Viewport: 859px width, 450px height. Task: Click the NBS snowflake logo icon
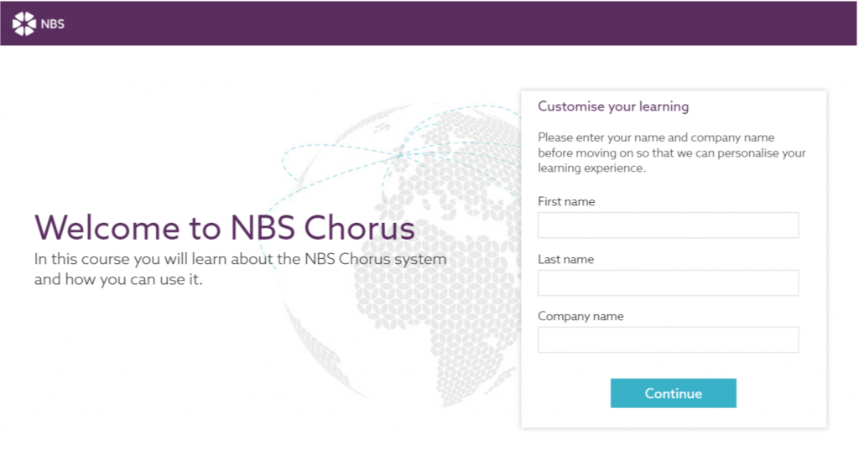(x=24, y=23)
